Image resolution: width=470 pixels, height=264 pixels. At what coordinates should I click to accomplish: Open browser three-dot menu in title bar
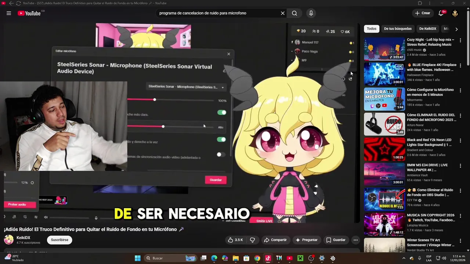pyautogui.click(x=430, y=3)
